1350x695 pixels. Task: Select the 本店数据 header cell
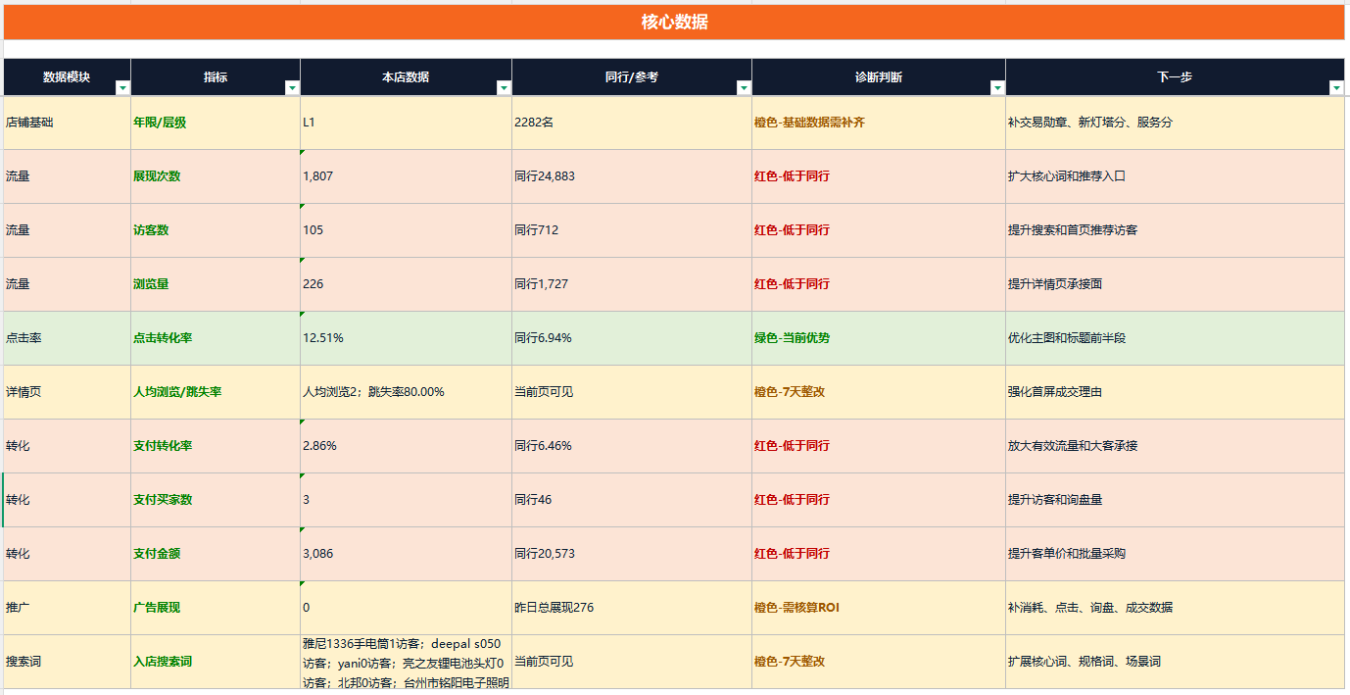click(x=406, y=77)
